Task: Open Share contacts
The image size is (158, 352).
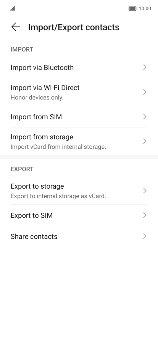Action: click(x=79, y=236)
